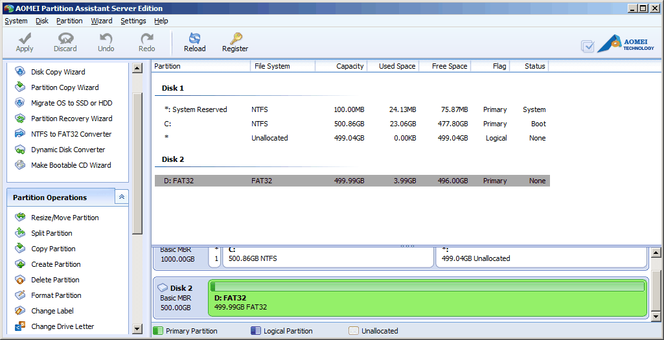
Task: Click the Discard toolbar icon
Action: 65,38
